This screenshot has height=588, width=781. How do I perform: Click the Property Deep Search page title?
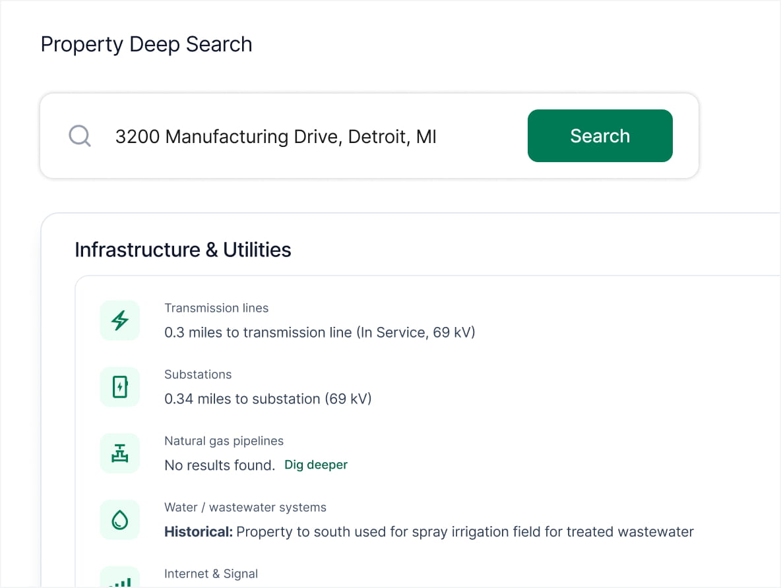click(146, 44)
